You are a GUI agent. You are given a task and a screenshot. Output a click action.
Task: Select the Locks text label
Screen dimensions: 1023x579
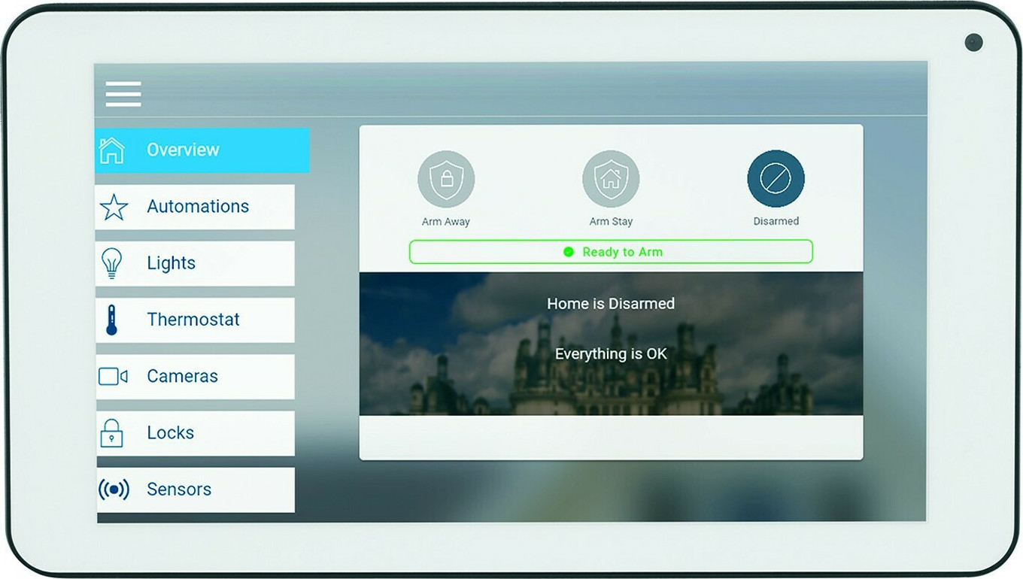[170, 433]
